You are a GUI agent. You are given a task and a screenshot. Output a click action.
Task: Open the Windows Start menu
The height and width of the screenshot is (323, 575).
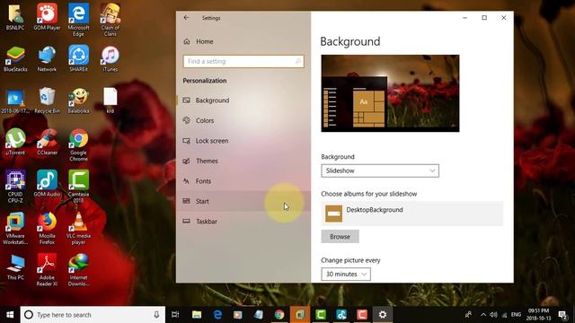tap(10, 315)
